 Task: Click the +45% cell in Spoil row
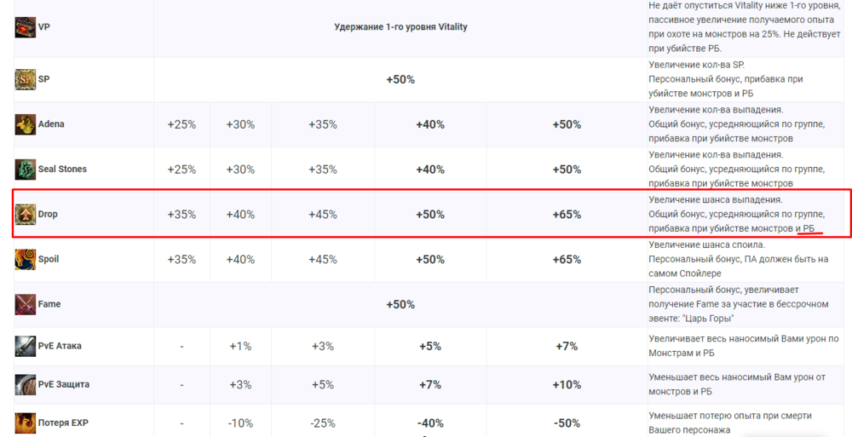coord(323,259)
